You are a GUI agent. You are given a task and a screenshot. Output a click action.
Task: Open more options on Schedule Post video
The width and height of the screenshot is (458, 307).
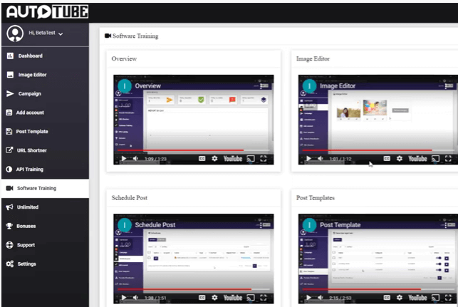261,225
